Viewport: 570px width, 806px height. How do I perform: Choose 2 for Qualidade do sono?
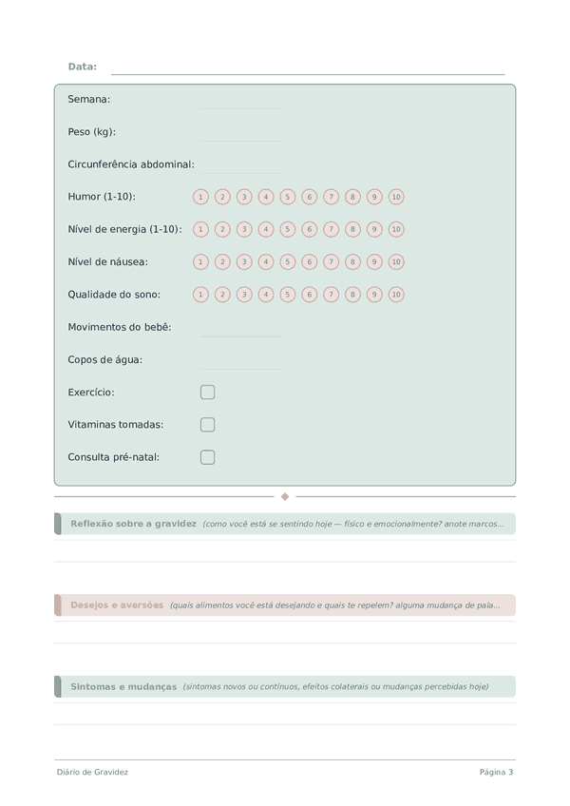tap(222, 295)
